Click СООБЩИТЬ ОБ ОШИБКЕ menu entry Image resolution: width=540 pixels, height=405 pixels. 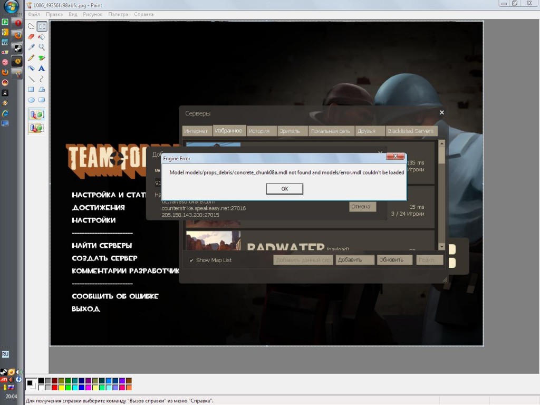click(x=115, y=296)
